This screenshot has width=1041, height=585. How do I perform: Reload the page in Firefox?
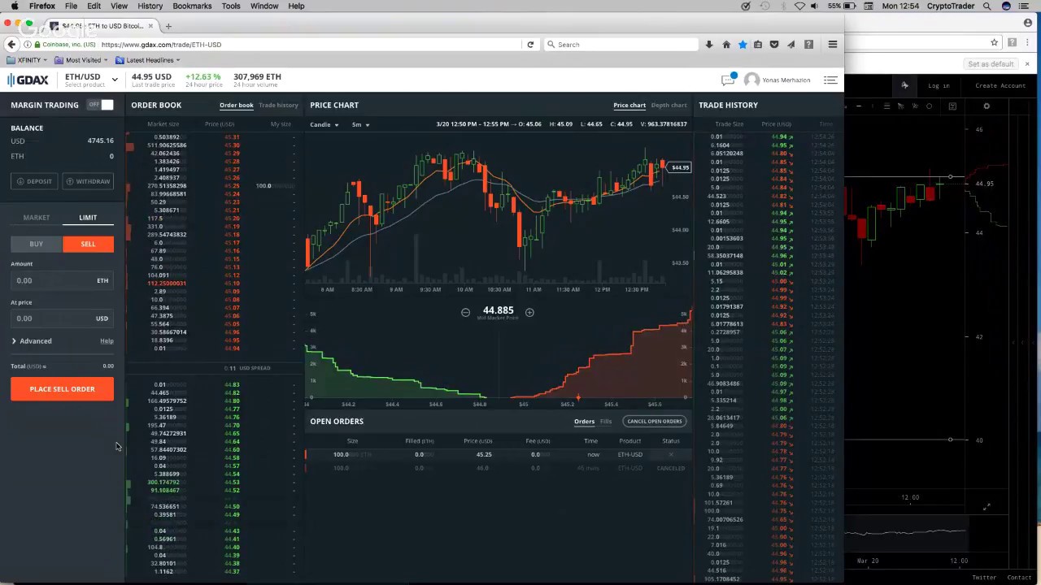point(530,44)
